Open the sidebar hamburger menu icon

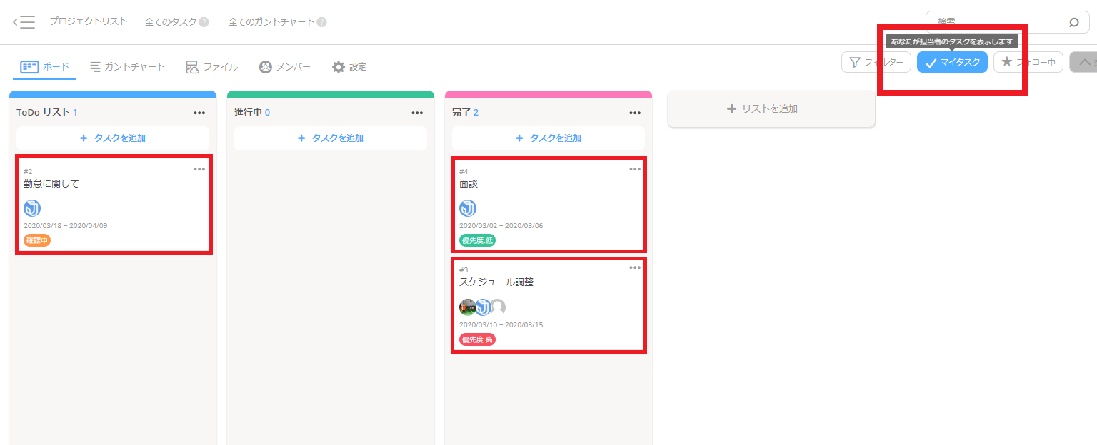[27, 21]
